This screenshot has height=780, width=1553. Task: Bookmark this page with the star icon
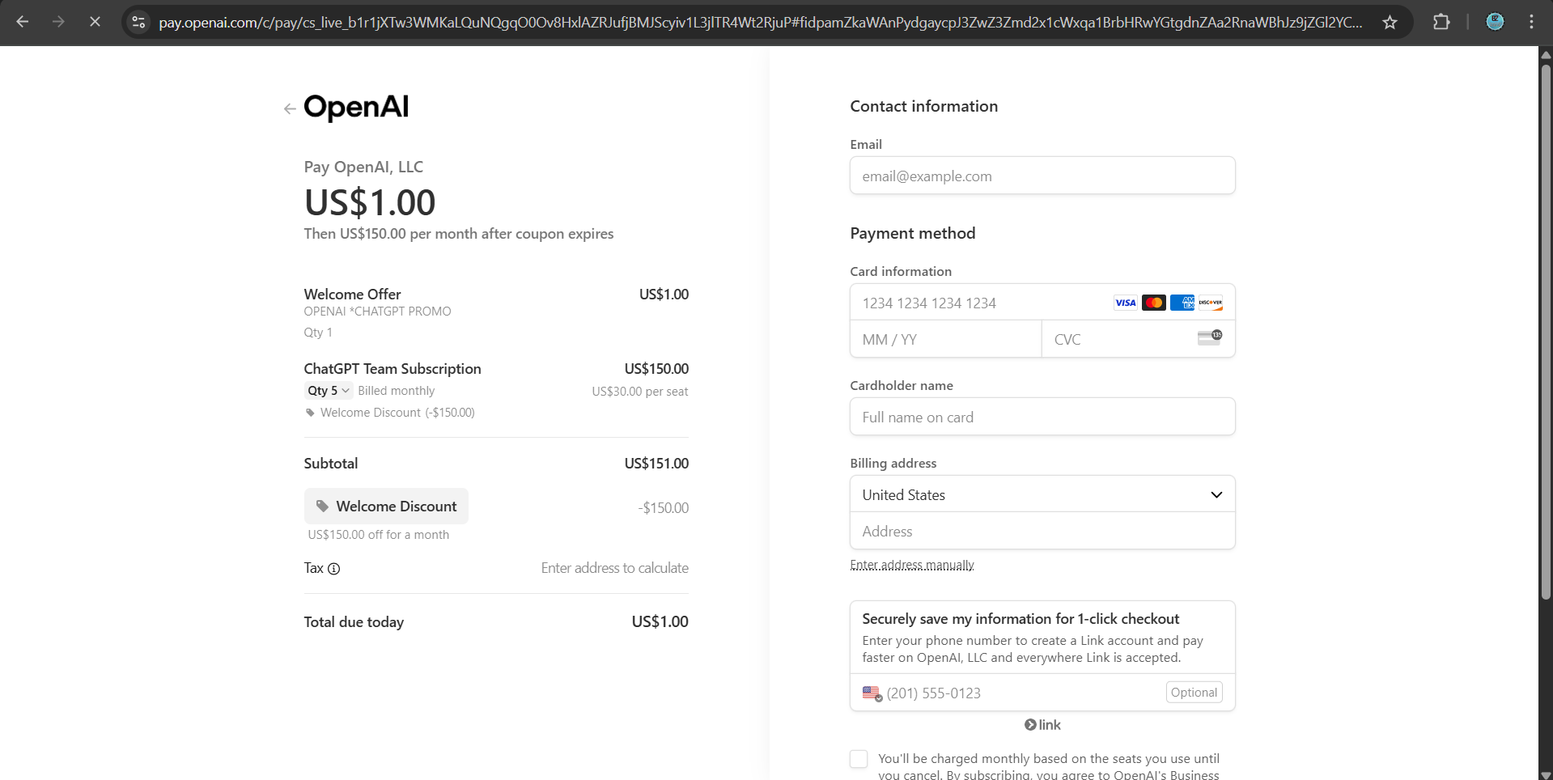tap(1390, 22)
